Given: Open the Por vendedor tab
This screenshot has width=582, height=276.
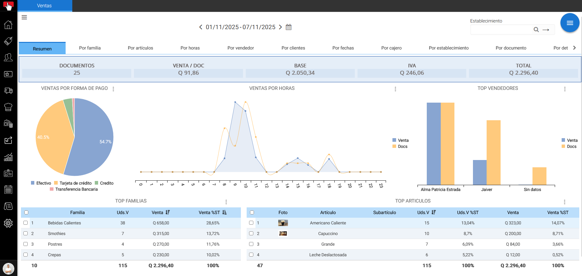Looking at the screenshot, I should (x=241, y=48).
